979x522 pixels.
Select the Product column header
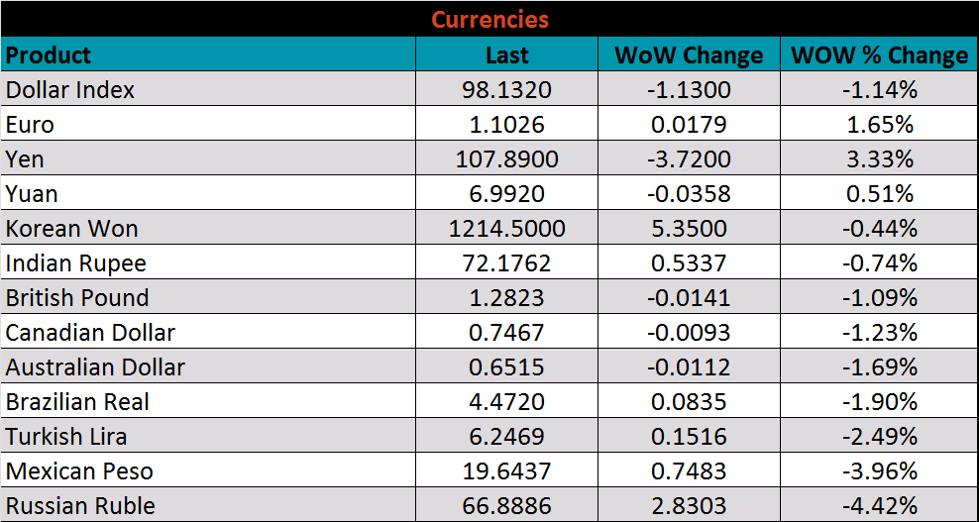tap(48, 55)
